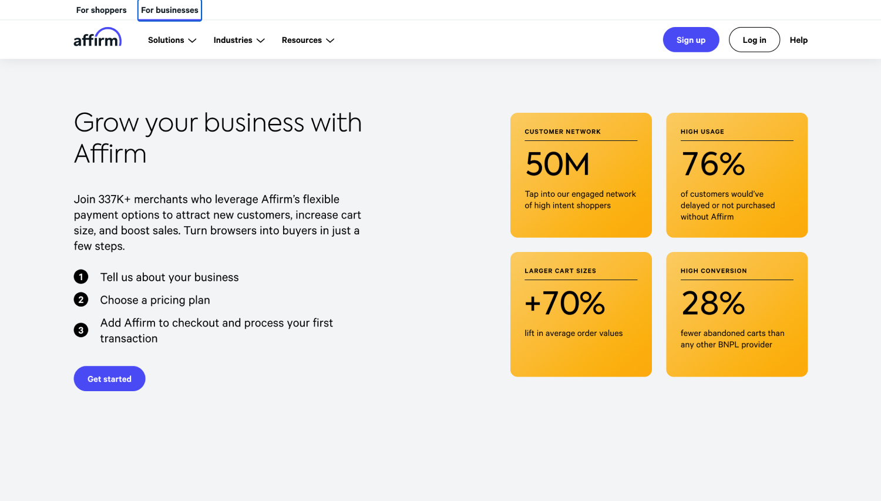Image resolution: width=881 pixels, height=501 pixels.
Task: Click 'lift in average order values' text
Action: (x=573, y=333)
